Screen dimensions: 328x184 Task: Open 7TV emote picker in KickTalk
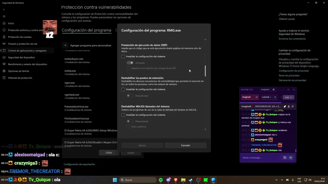285,158
